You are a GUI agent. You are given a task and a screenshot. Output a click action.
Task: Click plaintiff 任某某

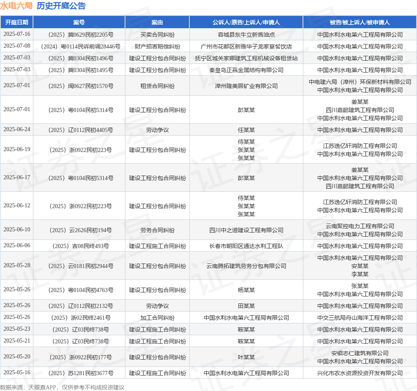click(246, 130)
